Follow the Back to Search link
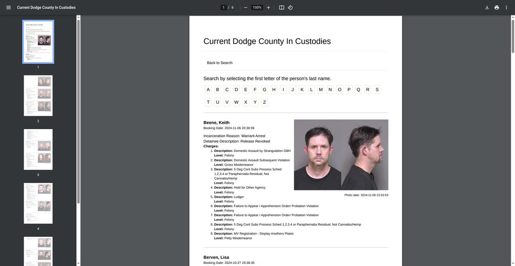 click(220, 63)
